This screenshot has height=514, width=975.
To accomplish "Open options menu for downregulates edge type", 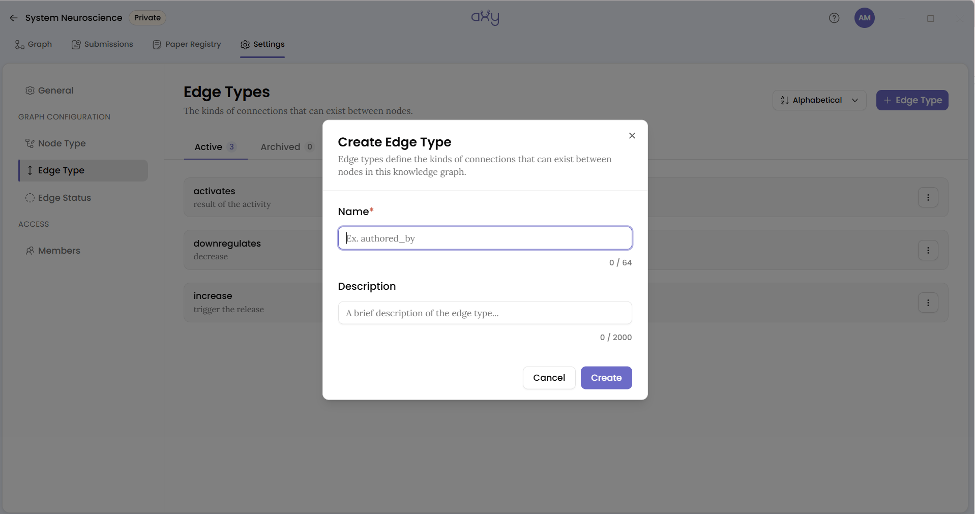I will 928,250.
